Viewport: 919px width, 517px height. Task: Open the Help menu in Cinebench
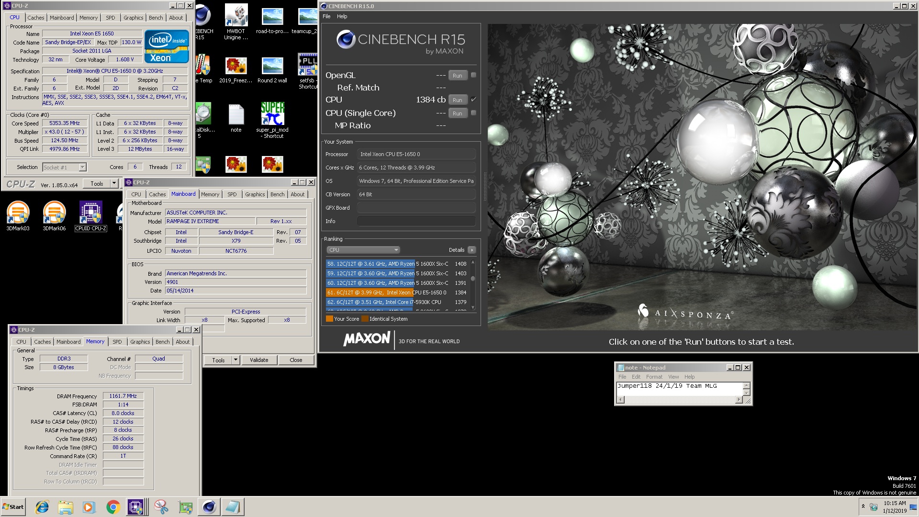point(342,16)
